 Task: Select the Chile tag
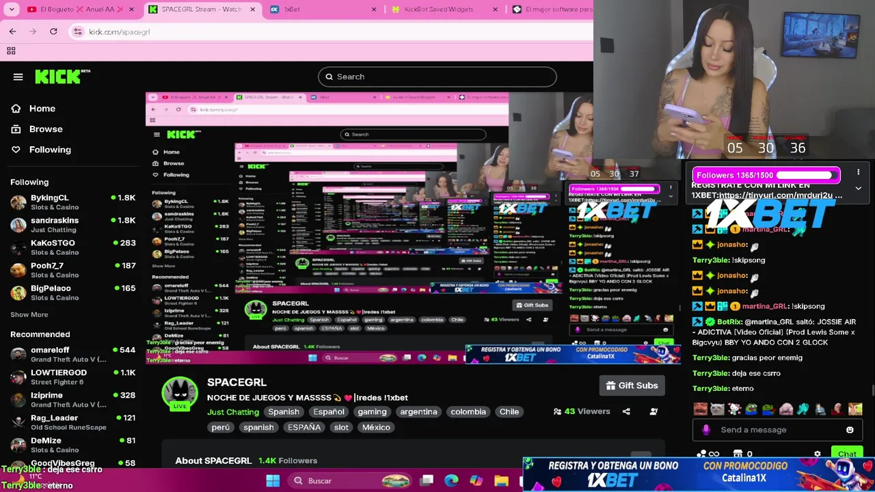tap(509, 412)
